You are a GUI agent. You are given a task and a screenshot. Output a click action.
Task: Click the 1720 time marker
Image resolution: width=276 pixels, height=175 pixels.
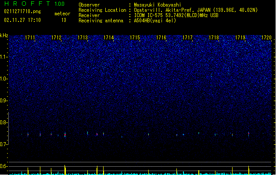click(x=266, y=38)
